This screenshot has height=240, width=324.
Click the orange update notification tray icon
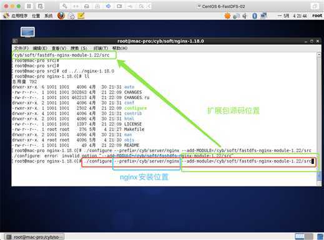point(227,16)
